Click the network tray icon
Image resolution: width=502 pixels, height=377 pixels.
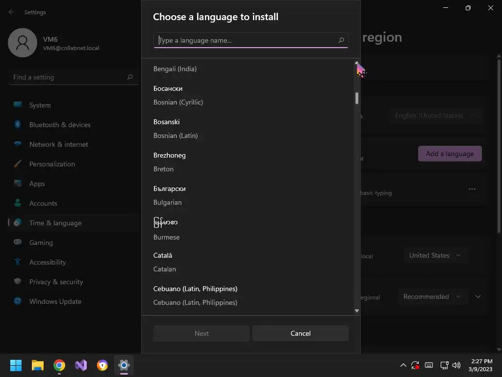444,365
